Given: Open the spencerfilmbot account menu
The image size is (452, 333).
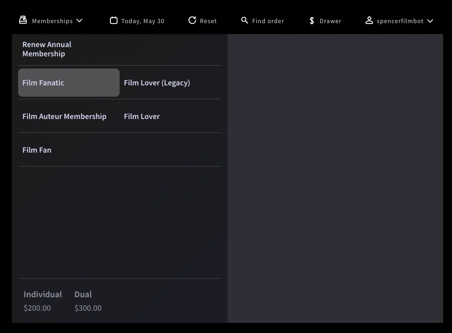Looking at the screenshot, I should (x=400, y=21).
